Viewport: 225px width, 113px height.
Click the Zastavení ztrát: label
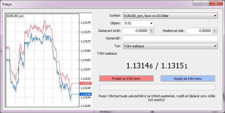pos(109,31)
